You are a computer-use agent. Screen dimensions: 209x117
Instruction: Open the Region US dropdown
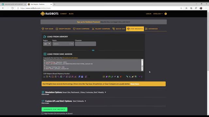pos(47,44)
